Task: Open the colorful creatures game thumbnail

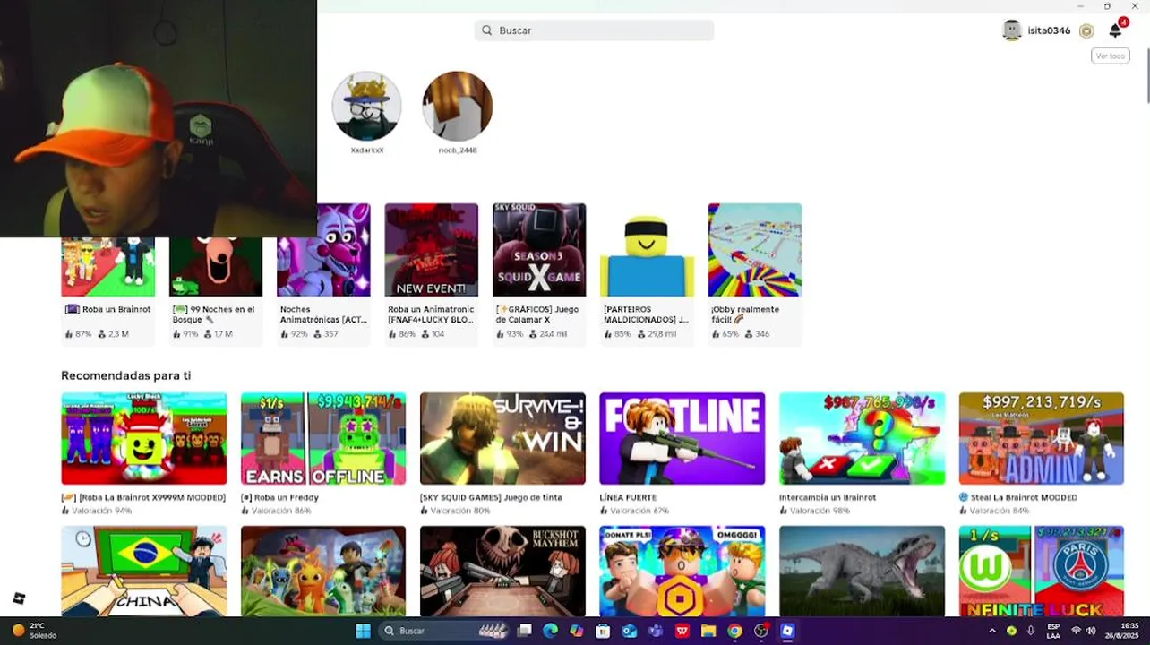Action: pyautogui.click(x=323, y=572)
